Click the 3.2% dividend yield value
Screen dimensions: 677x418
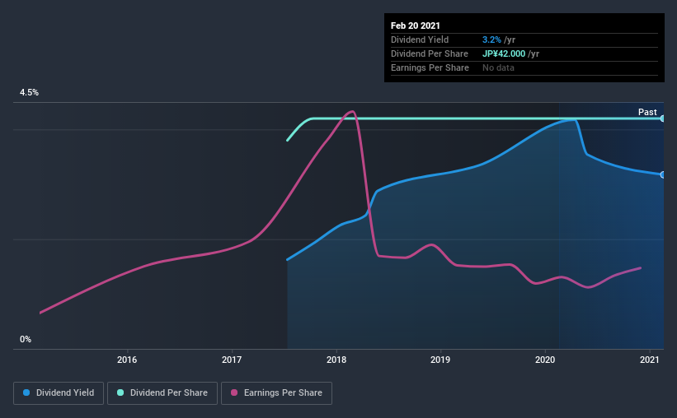tap(491, 39)
